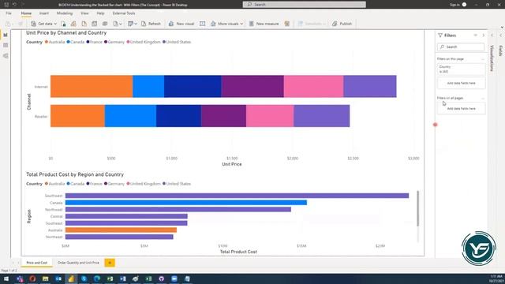Click the SQL Server icon in ribbon
Screen dimensions: 505x284
84,24
